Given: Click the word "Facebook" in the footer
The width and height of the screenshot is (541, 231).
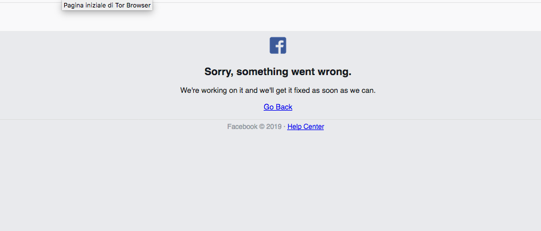Looking at the screenshot, I should click(242, 127).
